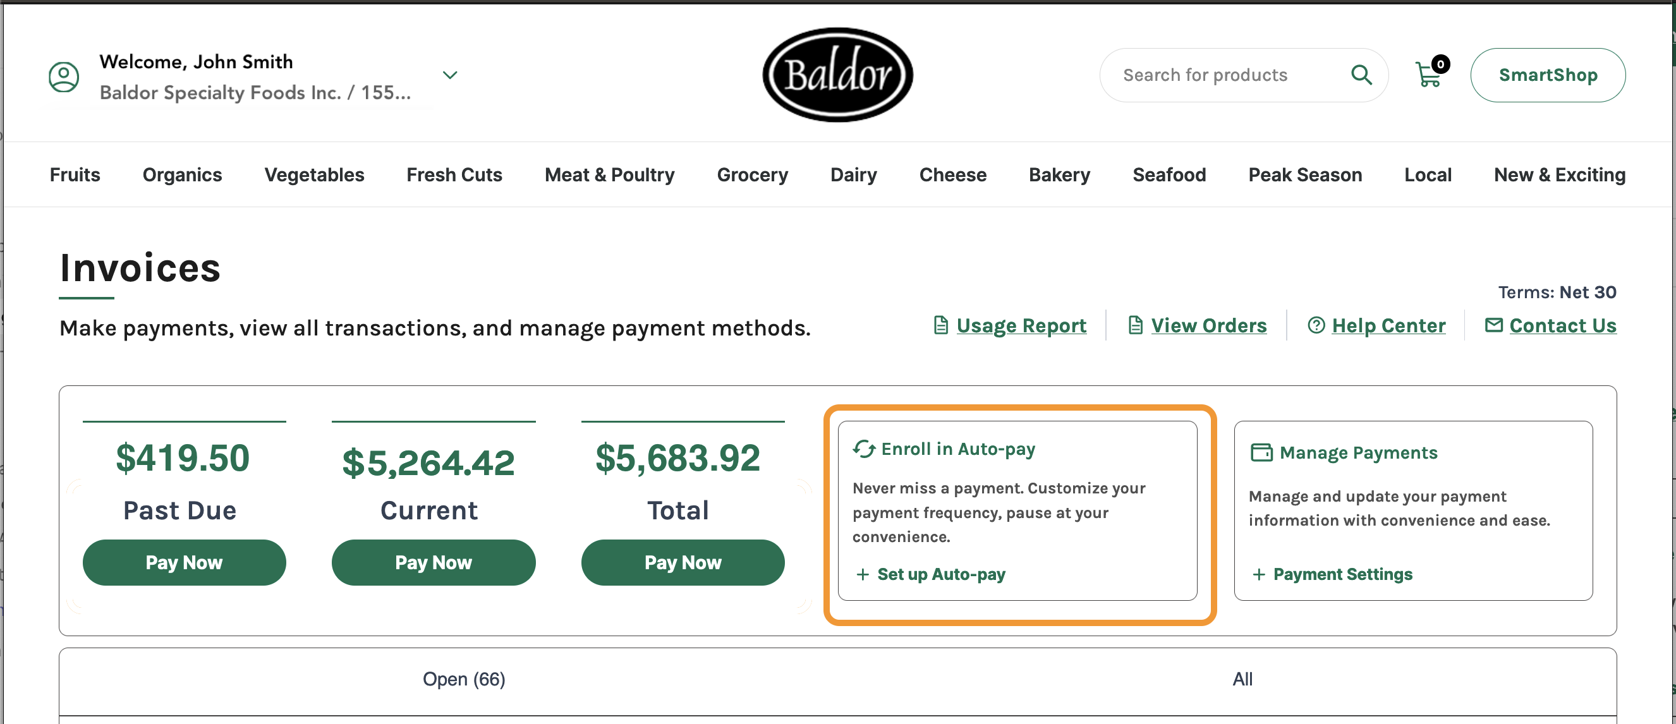Screen dimensions: 1676x724
Task: Open the Help Center link
Action: [x=1388, y=325]
